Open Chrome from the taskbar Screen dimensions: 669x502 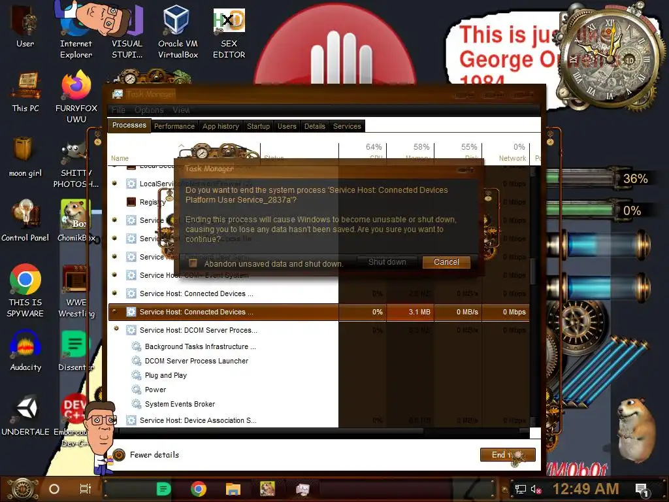pyautogui.click(x=199, y=489)
